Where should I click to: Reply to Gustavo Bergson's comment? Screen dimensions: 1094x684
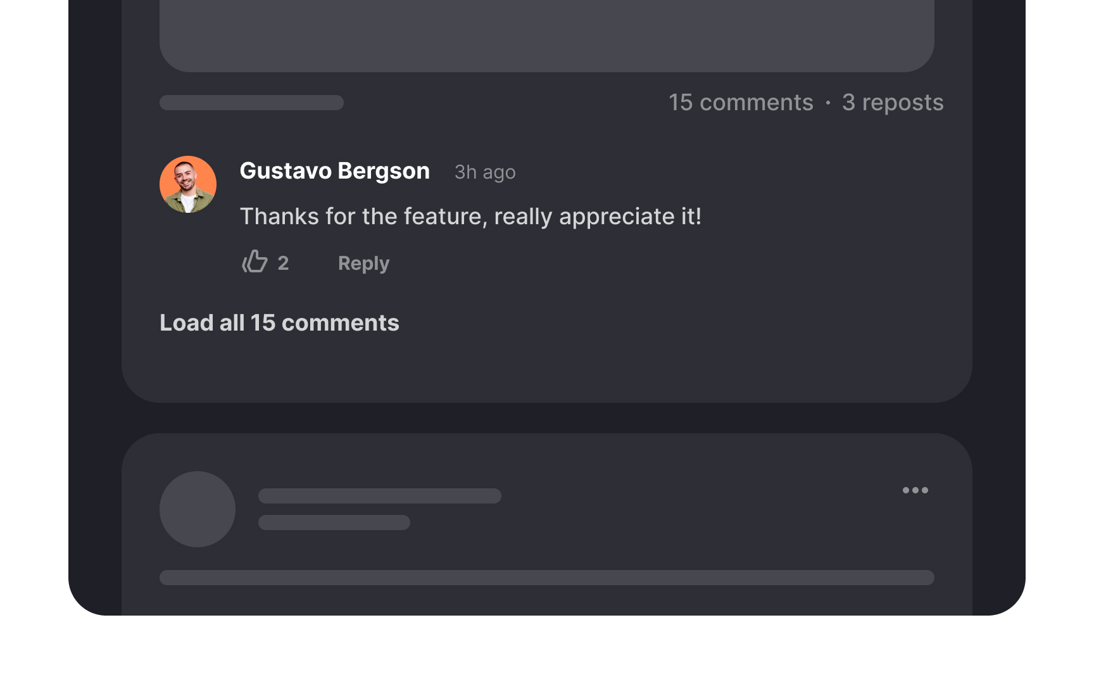(x=363, y=262)
